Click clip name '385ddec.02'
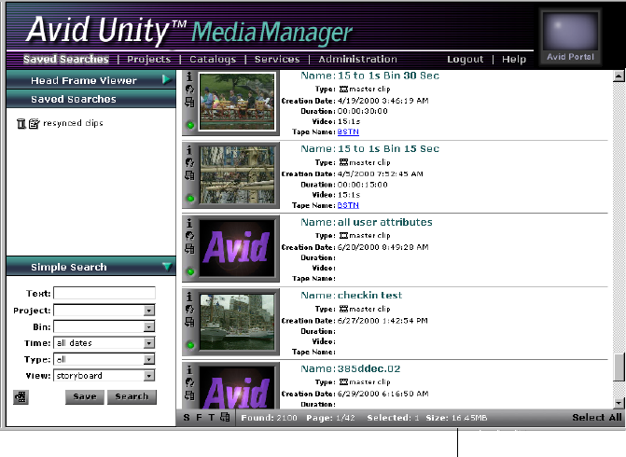This screenshot has width=626, height=457. [369, 368]
